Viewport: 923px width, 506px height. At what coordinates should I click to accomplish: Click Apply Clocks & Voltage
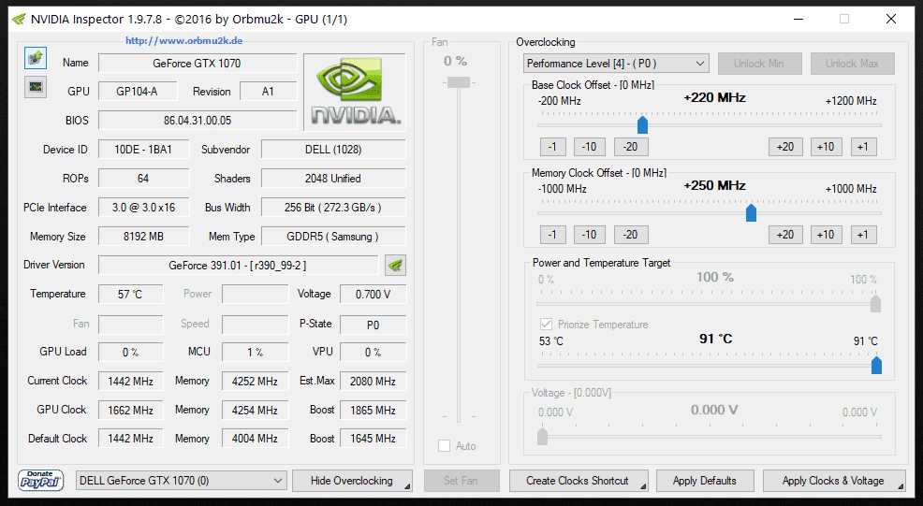[x=834, y=481]
